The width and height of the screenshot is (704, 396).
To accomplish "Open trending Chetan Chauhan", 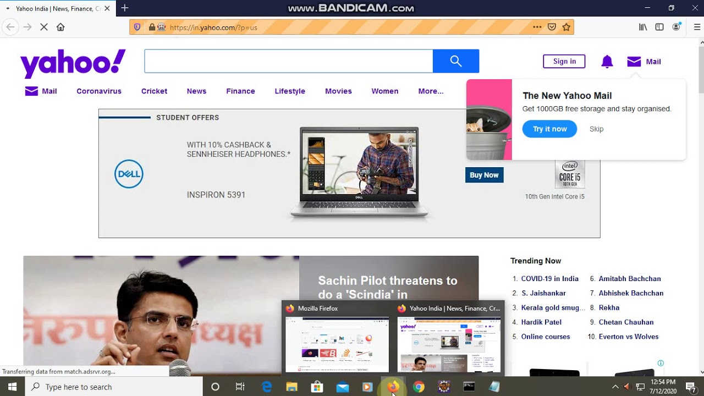I will pos(626,322).
